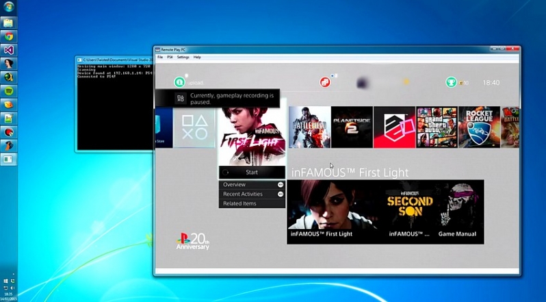This screenshot has width=546, height=302.
Task: Open the PS4 menu
Action: [x=170, y=57]
